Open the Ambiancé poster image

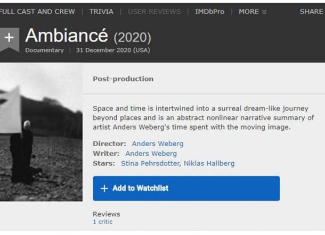point(41,132)
